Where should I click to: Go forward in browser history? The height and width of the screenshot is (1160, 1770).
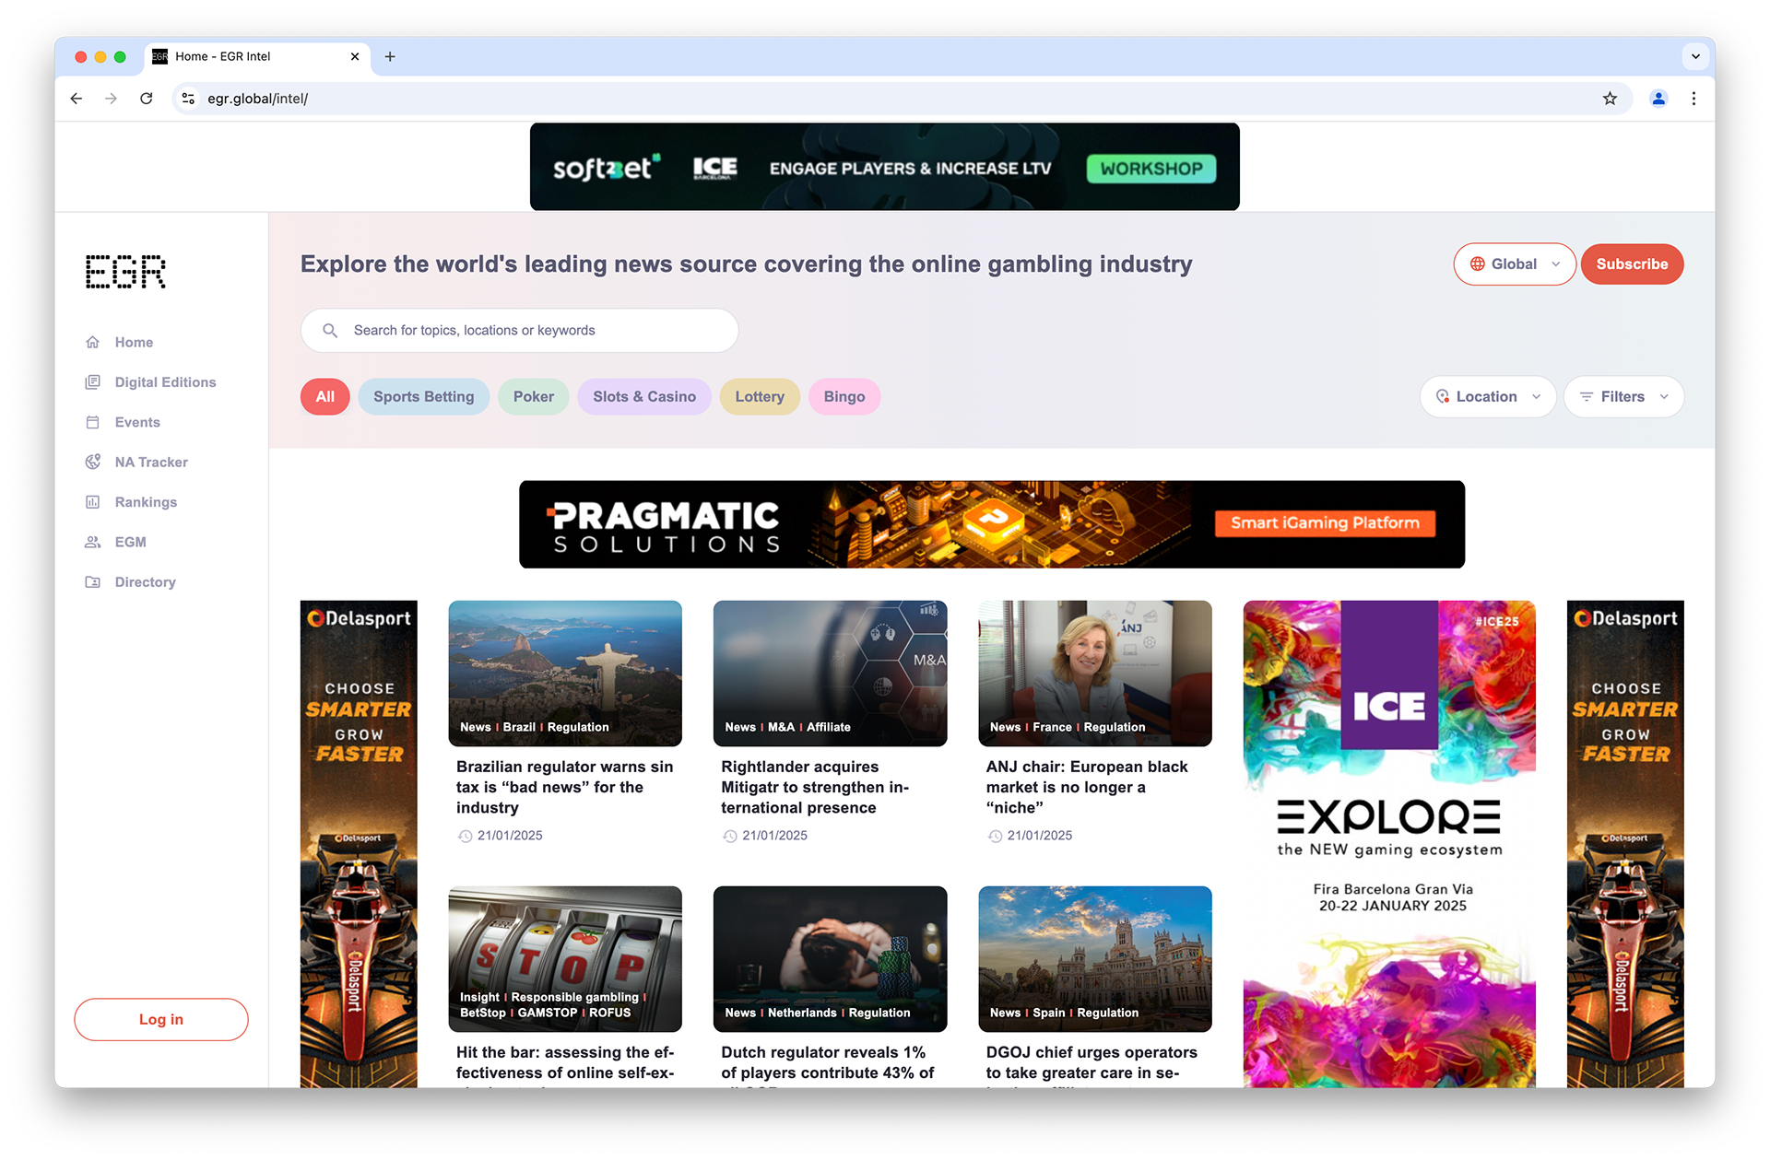[x=111, y=99]
